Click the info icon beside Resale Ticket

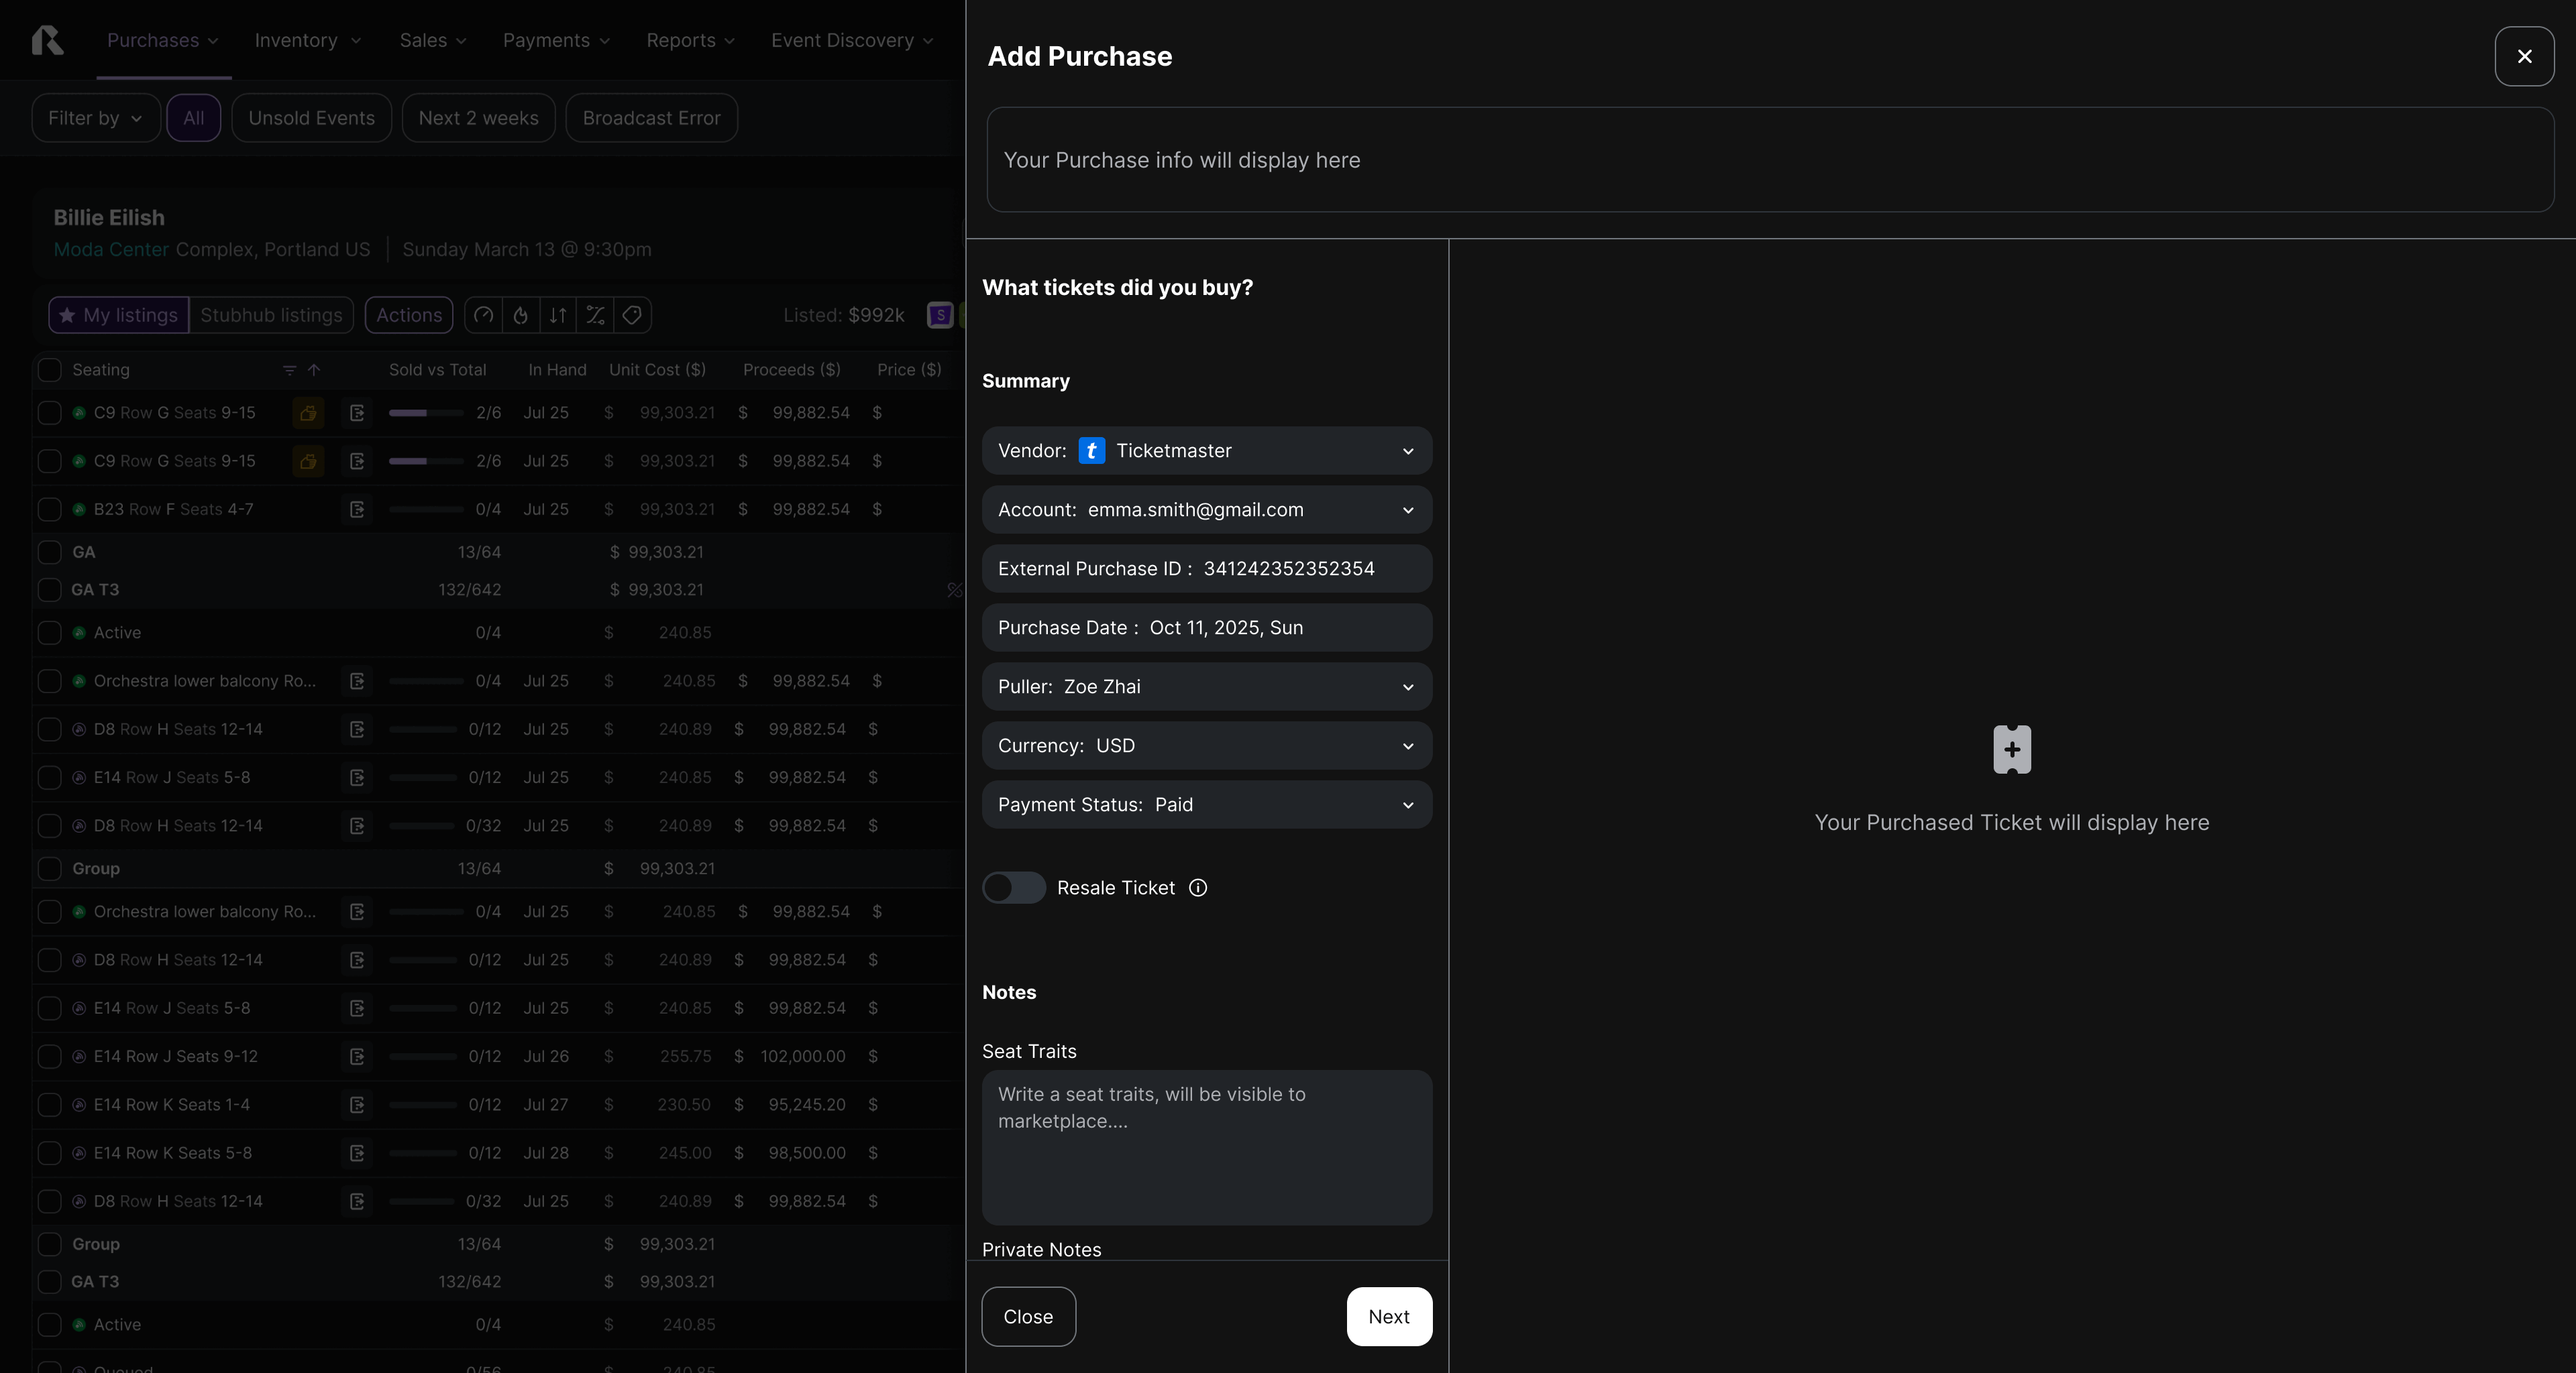(x=1197, y=888)
